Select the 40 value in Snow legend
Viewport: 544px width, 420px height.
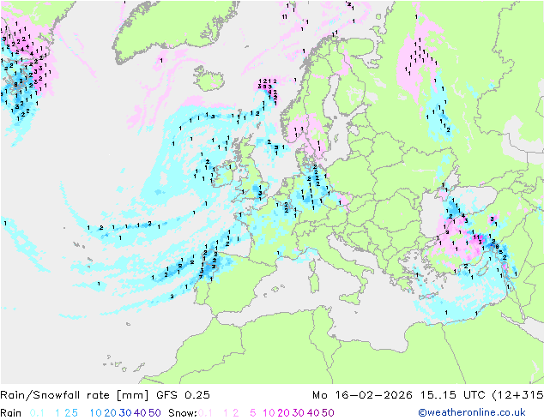(x=313, y=413)
